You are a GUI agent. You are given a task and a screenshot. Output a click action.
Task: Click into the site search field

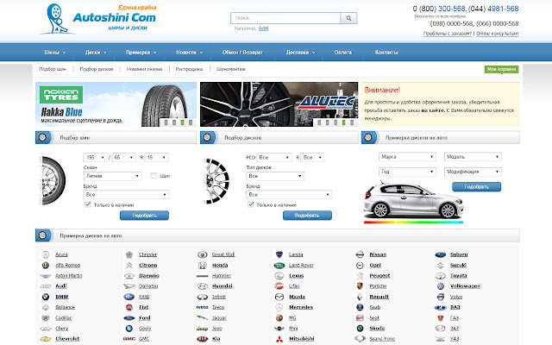coord(285,18)
